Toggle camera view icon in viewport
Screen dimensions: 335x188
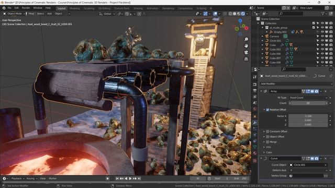[x=246, y=52]
